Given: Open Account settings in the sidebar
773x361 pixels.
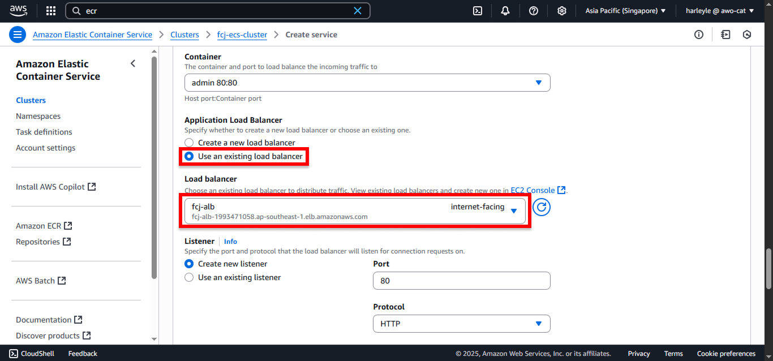Looking at the screenshot, I should [x=45, y=148].
